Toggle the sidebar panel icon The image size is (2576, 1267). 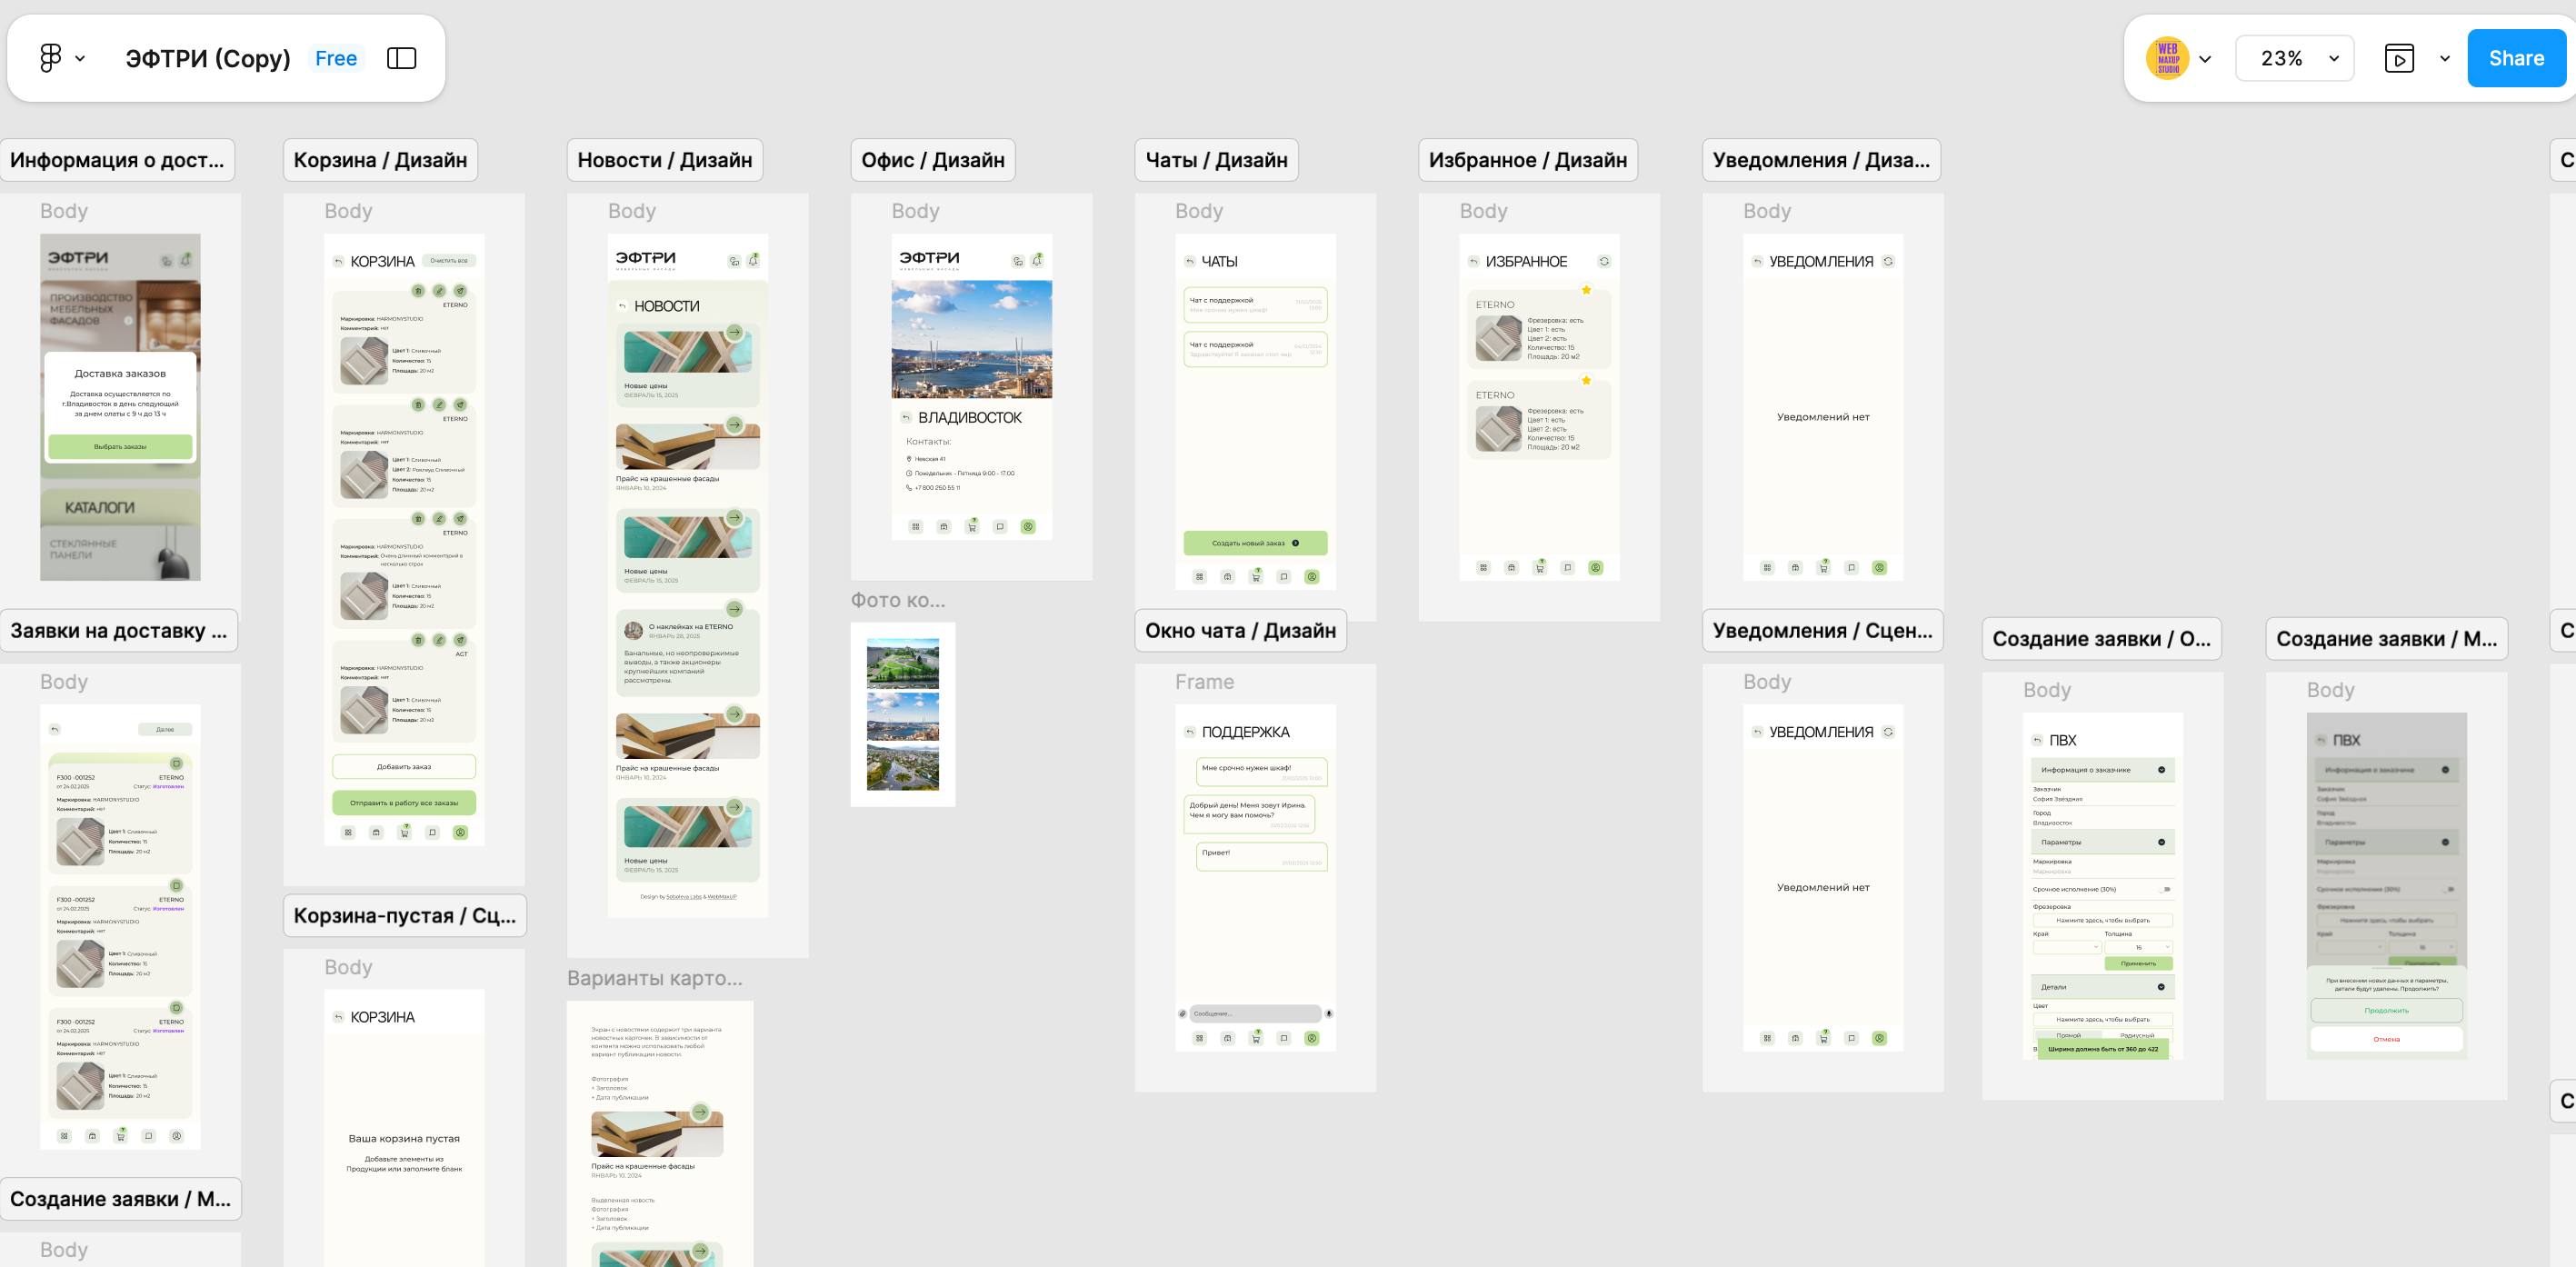click(x=401, y=58)
